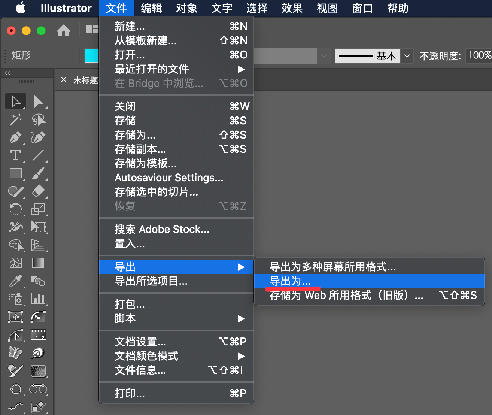Image resolution: width=492 pixels, height=415 pixels.
Task: Select the ruler-marked measure tool icon
Action: pos(38,335)
